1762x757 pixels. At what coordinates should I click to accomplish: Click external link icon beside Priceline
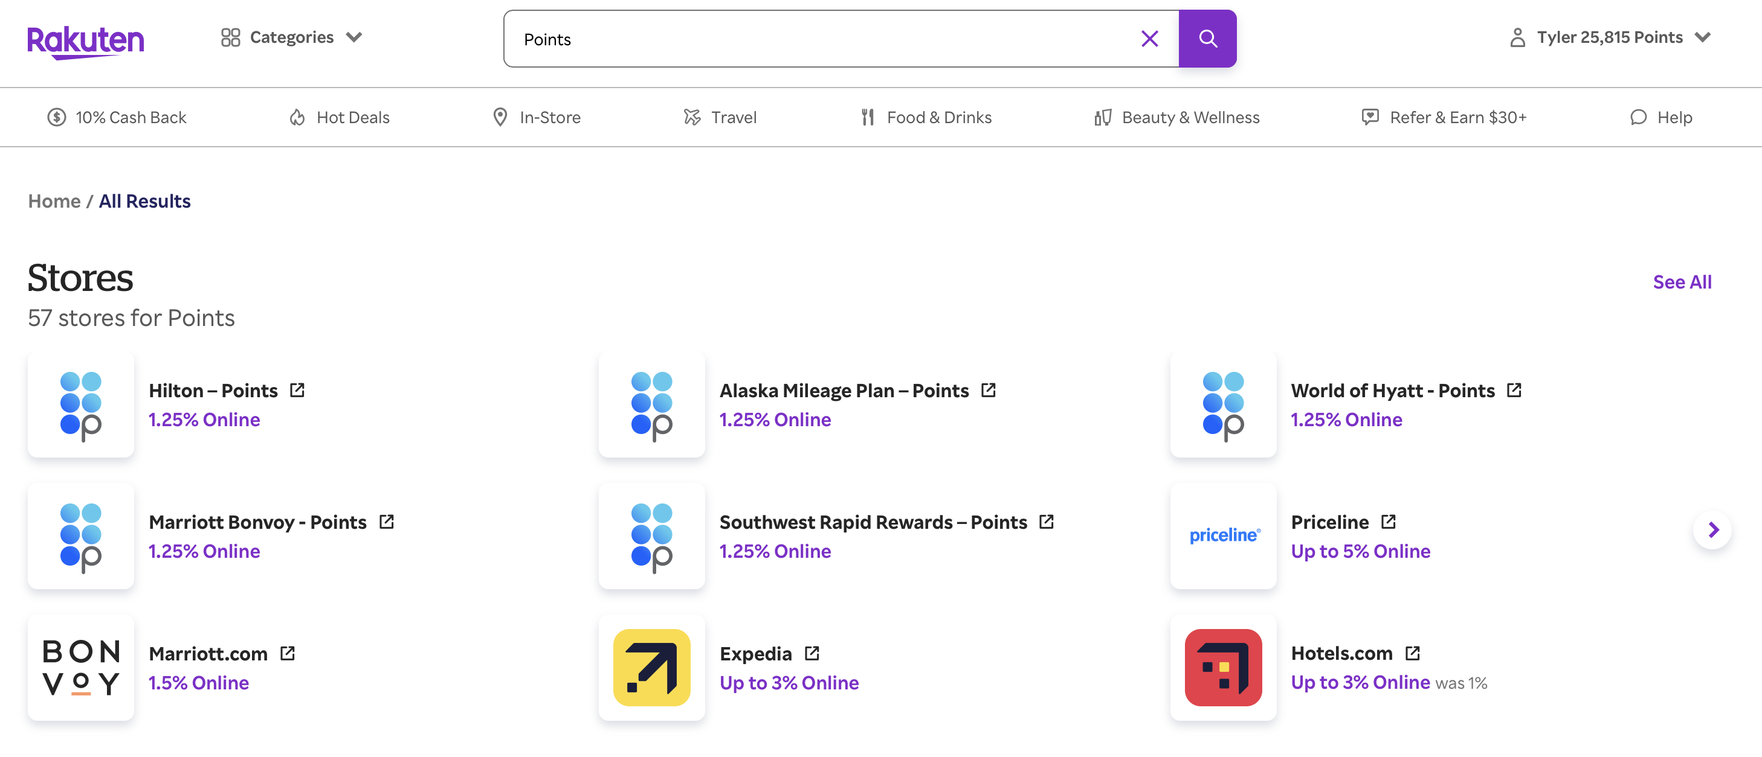1388,522
